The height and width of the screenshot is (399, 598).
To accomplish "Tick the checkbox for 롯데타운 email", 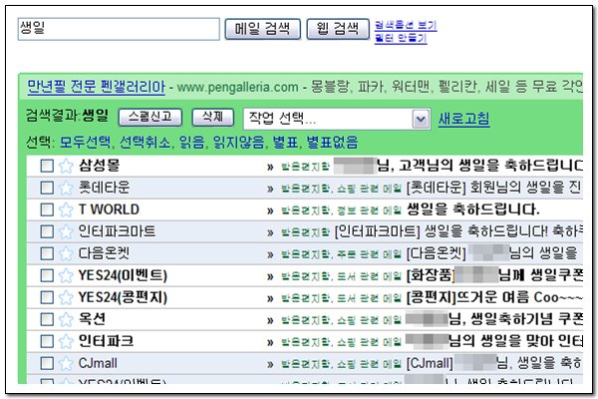I will (47, 188).
